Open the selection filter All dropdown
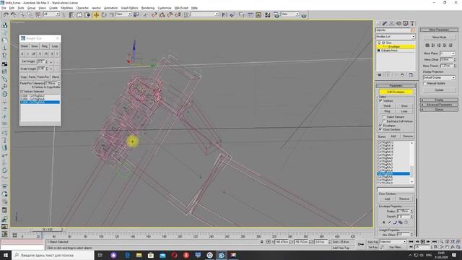 click(51, 14)
